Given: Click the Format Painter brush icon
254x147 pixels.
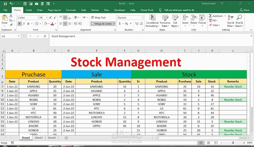Looking at the screenshot, I should 11,25.
